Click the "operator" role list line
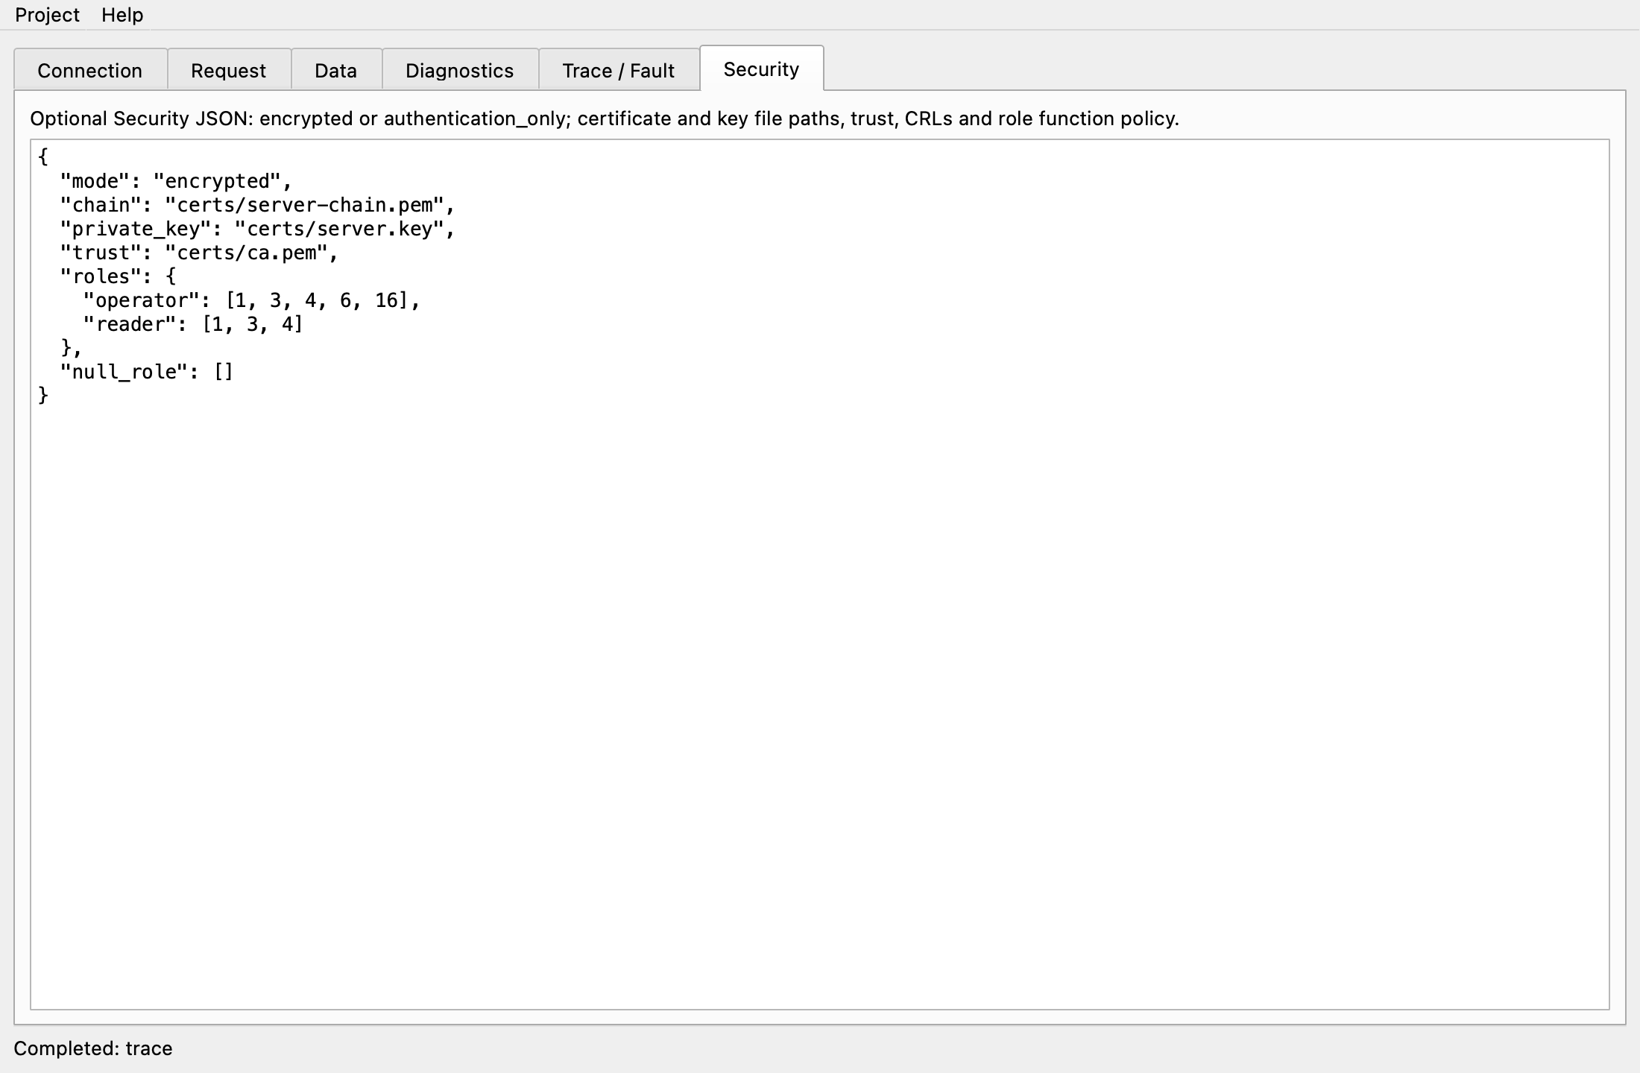This screenshot has width=1640, height=1073. tap(251, 300)
